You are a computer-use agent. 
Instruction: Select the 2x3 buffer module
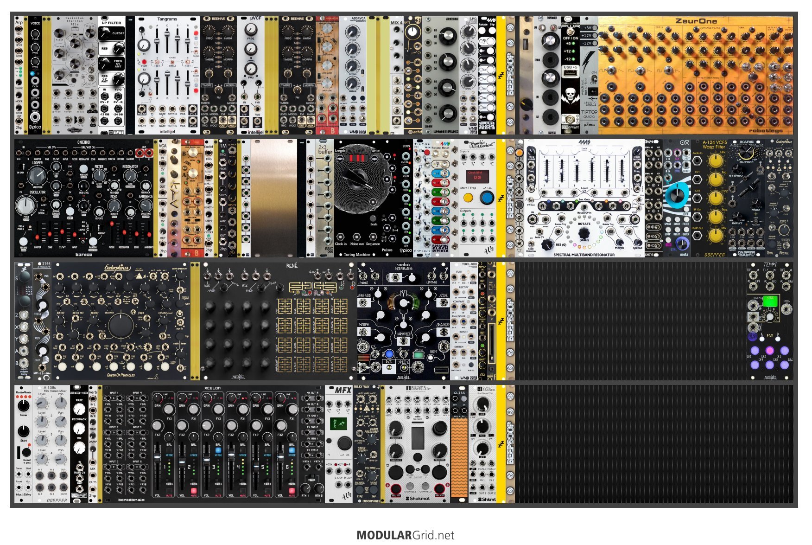point(325,198)
